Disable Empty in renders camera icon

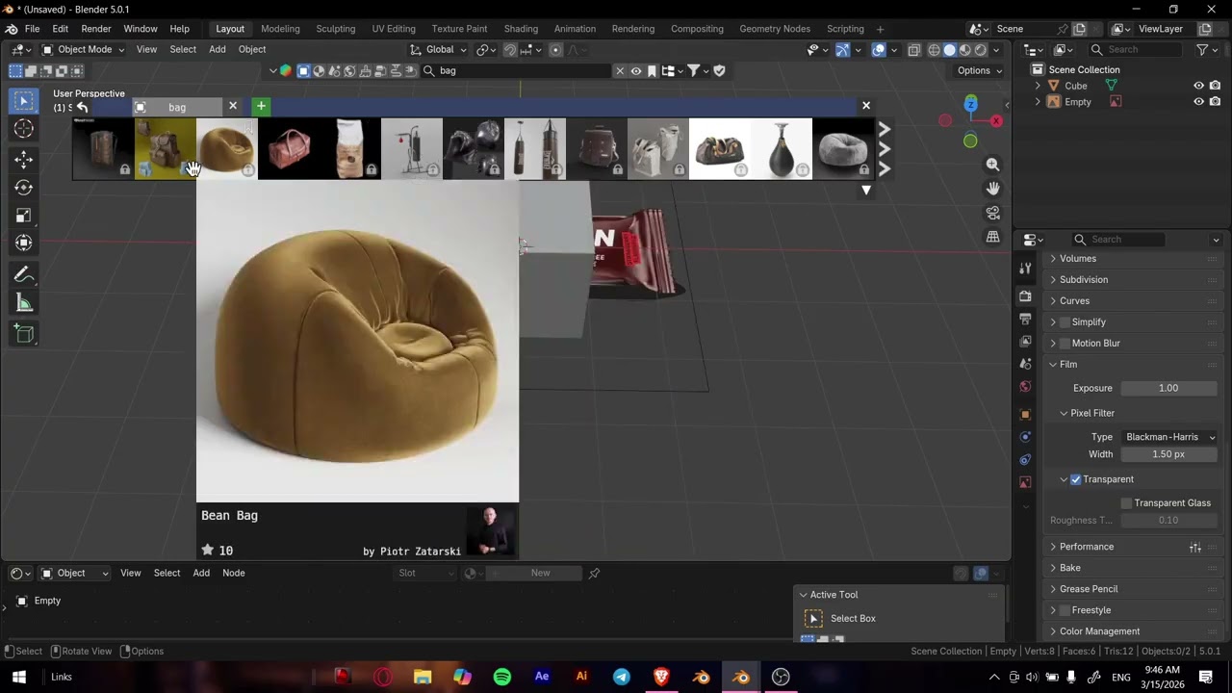coord(1216,102)
